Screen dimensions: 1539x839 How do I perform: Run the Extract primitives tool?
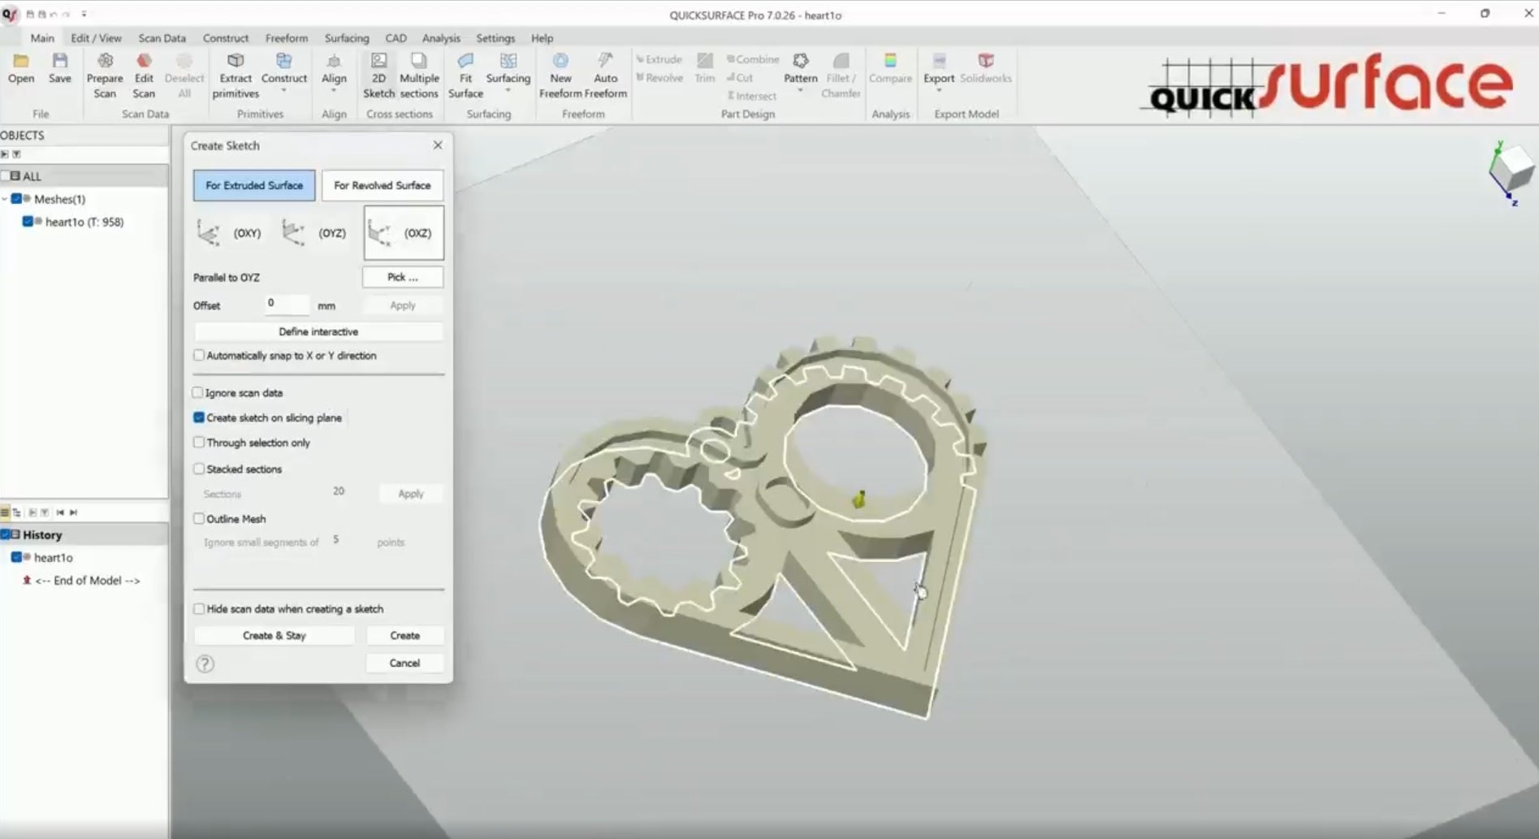coord(236,76)
